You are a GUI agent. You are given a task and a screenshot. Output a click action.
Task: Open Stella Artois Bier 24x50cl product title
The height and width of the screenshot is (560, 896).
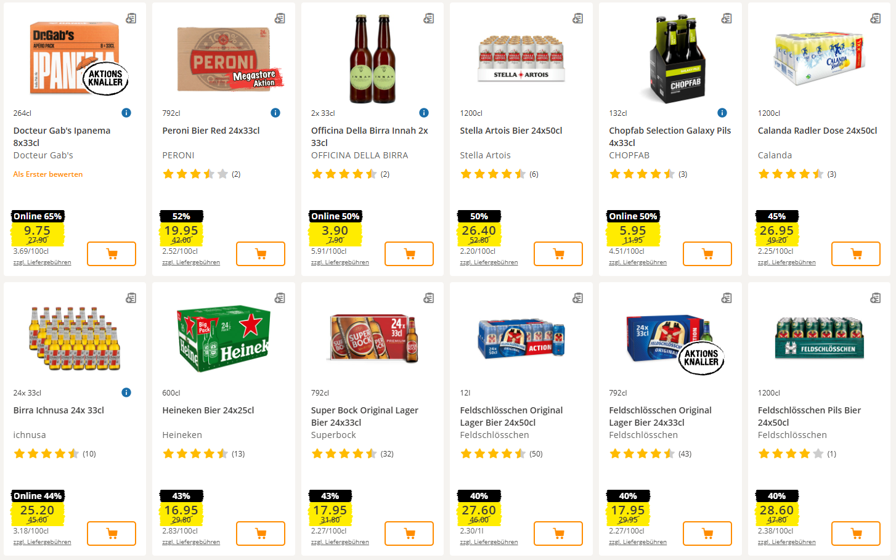511,131
